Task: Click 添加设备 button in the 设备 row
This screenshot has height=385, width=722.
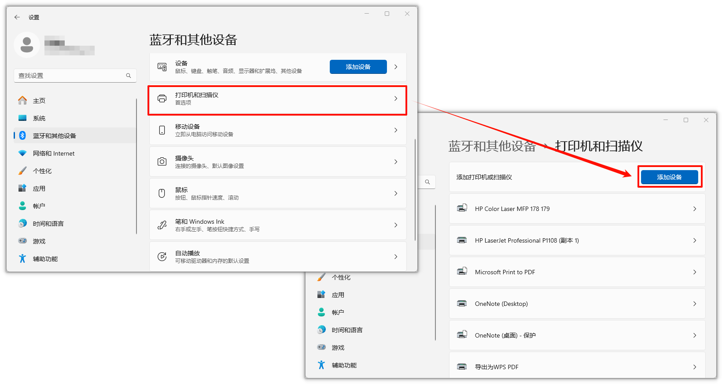Action: point(358,67)
